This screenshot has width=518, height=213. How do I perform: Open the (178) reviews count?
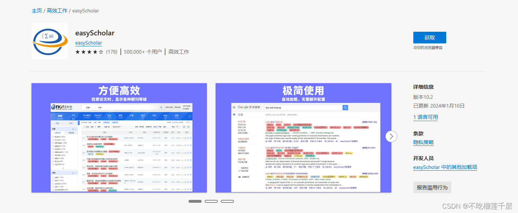tap(112, 52)
